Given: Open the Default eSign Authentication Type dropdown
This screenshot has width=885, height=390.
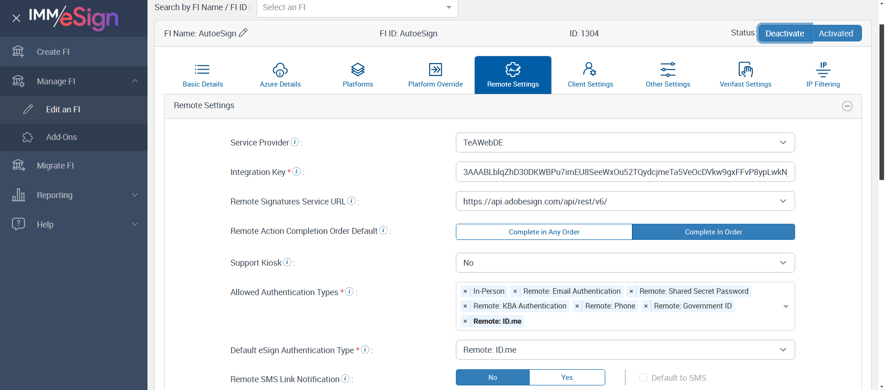Looking at the screenshot, I should coord(625,350).
